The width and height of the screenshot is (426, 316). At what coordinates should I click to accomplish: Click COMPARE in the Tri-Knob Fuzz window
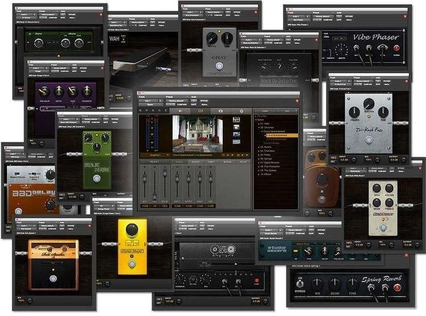click(367, 85)
